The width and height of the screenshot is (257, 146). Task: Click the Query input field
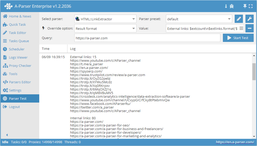(147, 38)
